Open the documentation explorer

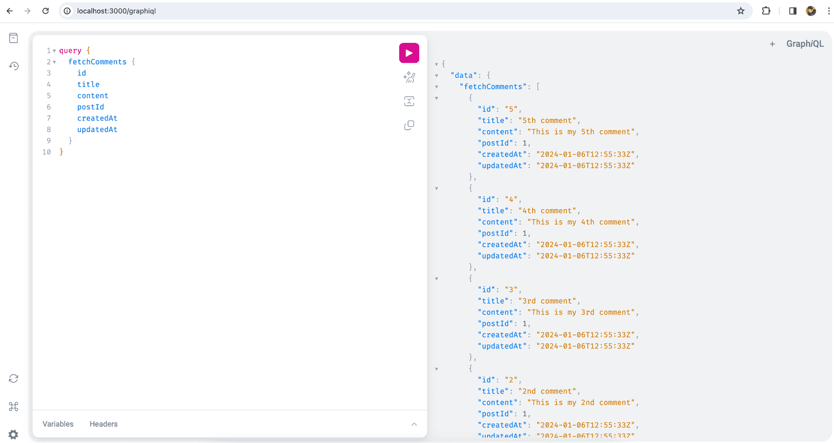13,38
